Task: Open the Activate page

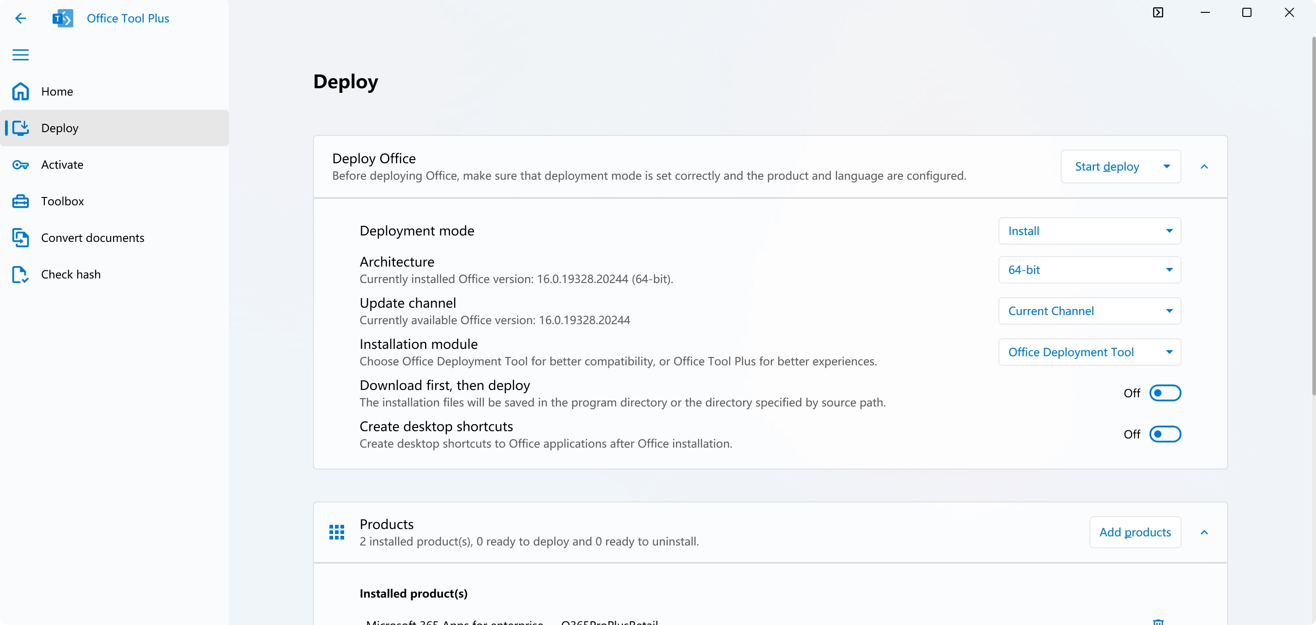Action: [x=62, y=165]
